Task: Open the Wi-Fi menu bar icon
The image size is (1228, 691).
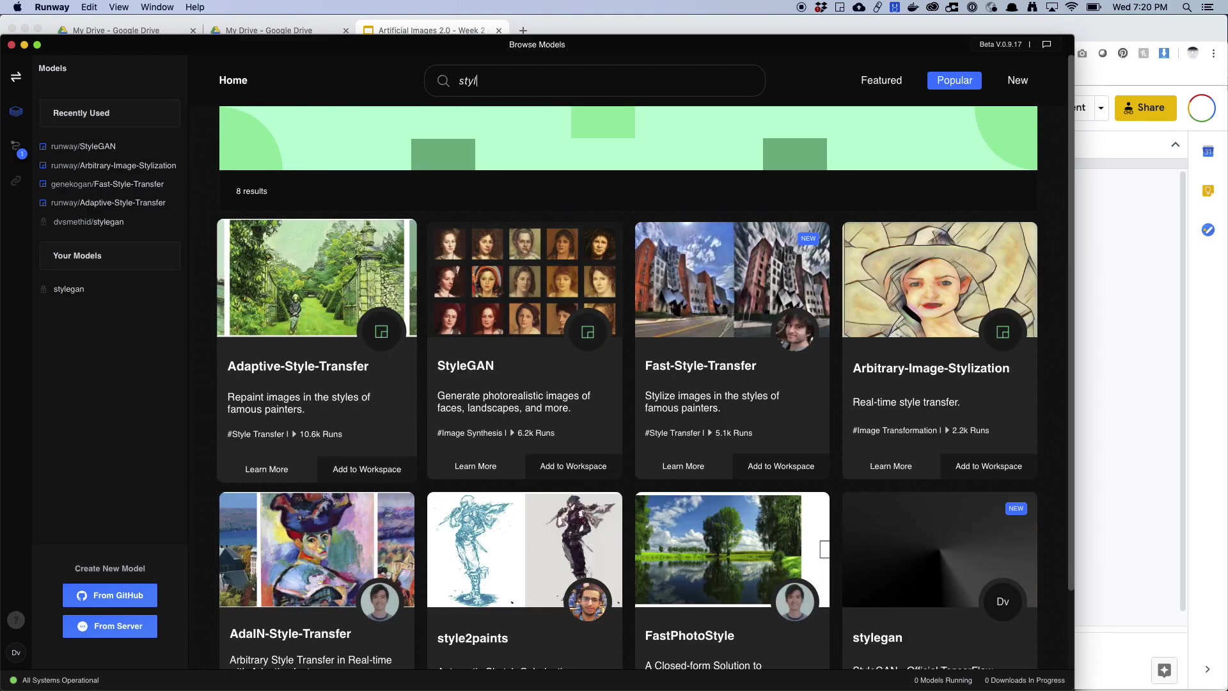Action: (1072, 7)
